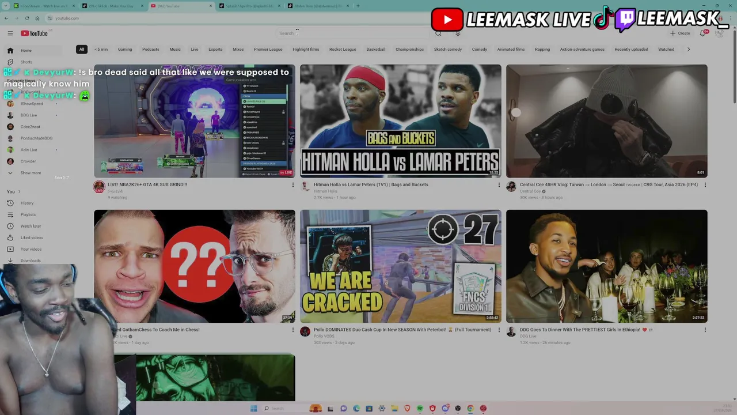Select the Gaming filter chip
The height and width of the screenshot is (415, 737).
[x=125, y=49]
